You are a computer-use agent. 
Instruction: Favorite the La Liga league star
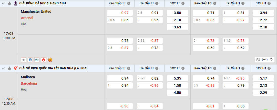[9, 68]
